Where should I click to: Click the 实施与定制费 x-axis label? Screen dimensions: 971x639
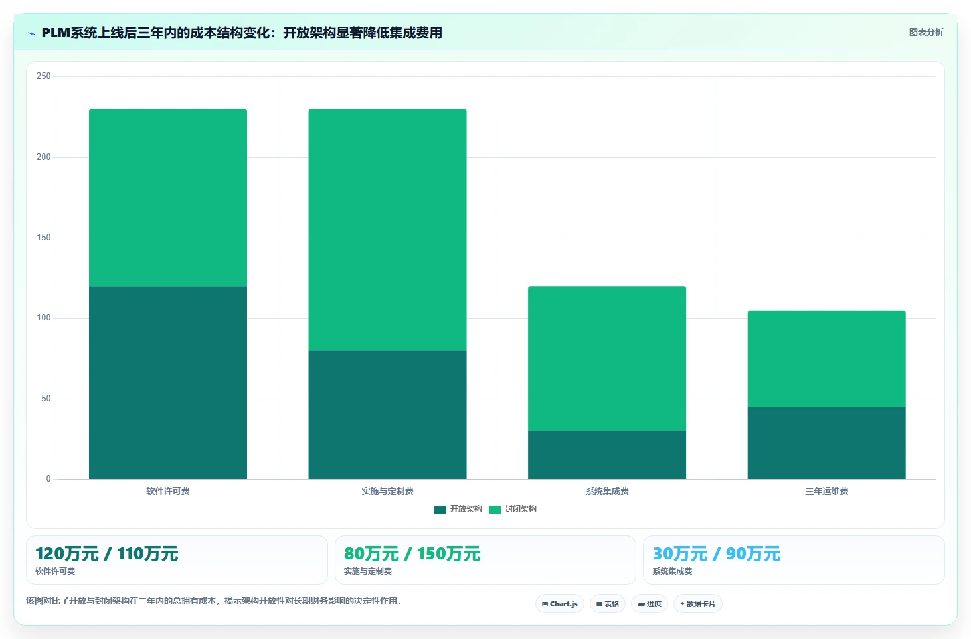click(x=387, y=491)
